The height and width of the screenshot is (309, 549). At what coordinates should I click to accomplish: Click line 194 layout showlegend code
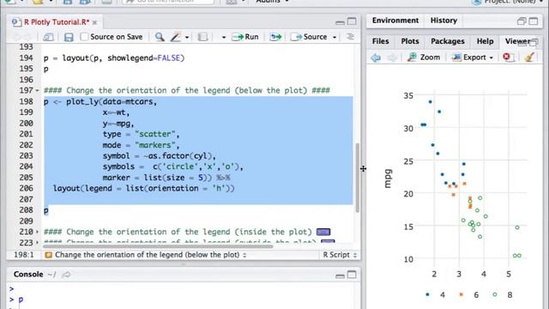(x=114, y=58)
